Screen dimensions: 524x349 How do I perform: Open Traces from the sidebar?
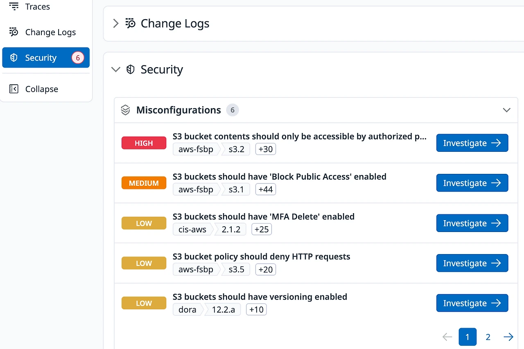pyautogui.click(x=37, y=6)
